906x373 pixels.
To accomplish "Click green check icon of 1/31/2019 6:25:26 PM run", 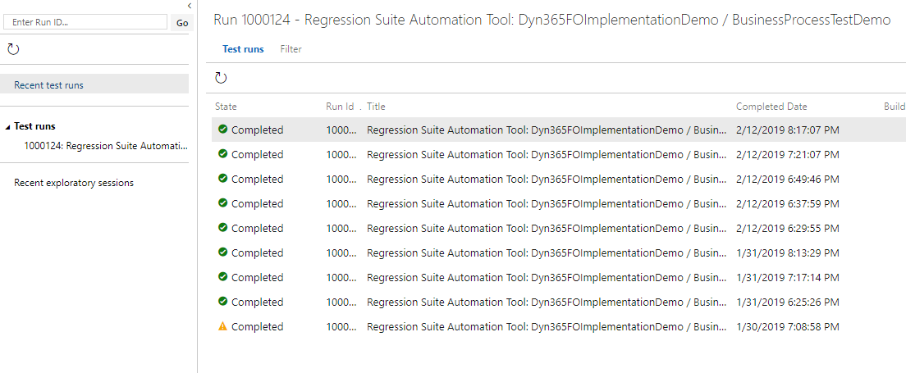I will (222, 302).
